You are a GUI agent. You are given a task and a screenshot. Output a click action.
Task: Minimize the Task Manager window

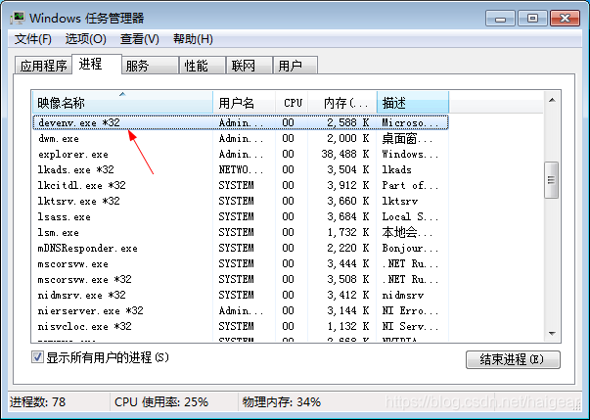pyautogui.click(x=500, y=18)
